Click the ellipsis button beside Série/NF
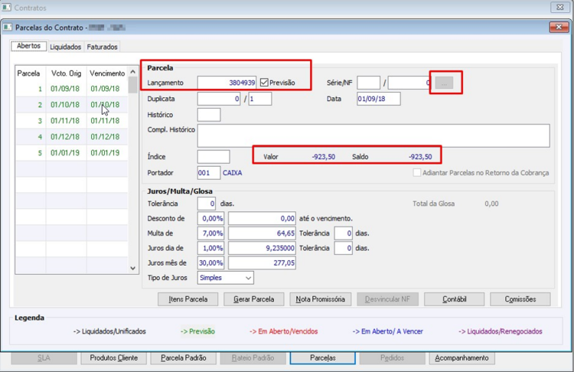 tap(444, 83)
